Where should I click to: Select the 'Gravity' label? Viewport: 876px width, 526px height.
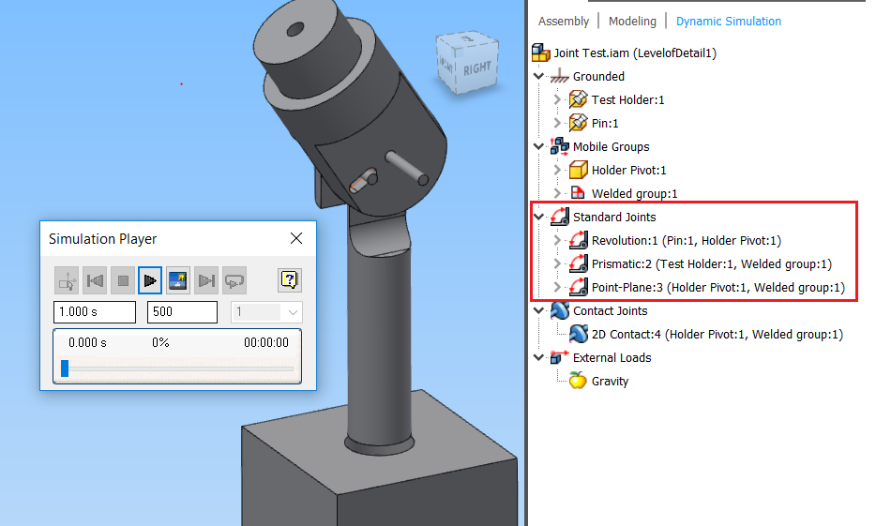(610, 382)
